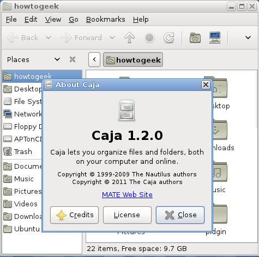259x257 pixels.
Task: Click the Network computers icon in sidebar
Action: [x=8, y=114]
